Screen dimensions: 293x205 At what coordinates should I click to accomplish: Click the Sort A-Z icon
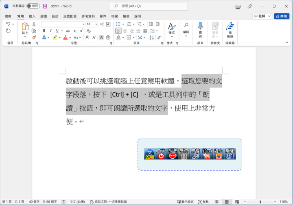[x=151, y=37]
